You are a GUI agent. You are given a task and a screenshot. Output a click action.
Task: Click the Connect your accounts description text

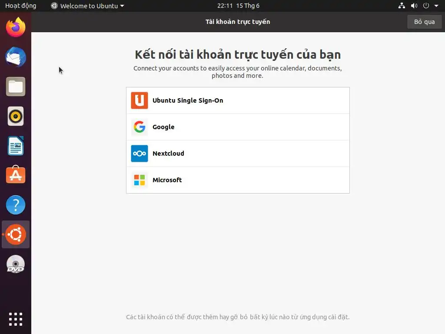(238, 72)
